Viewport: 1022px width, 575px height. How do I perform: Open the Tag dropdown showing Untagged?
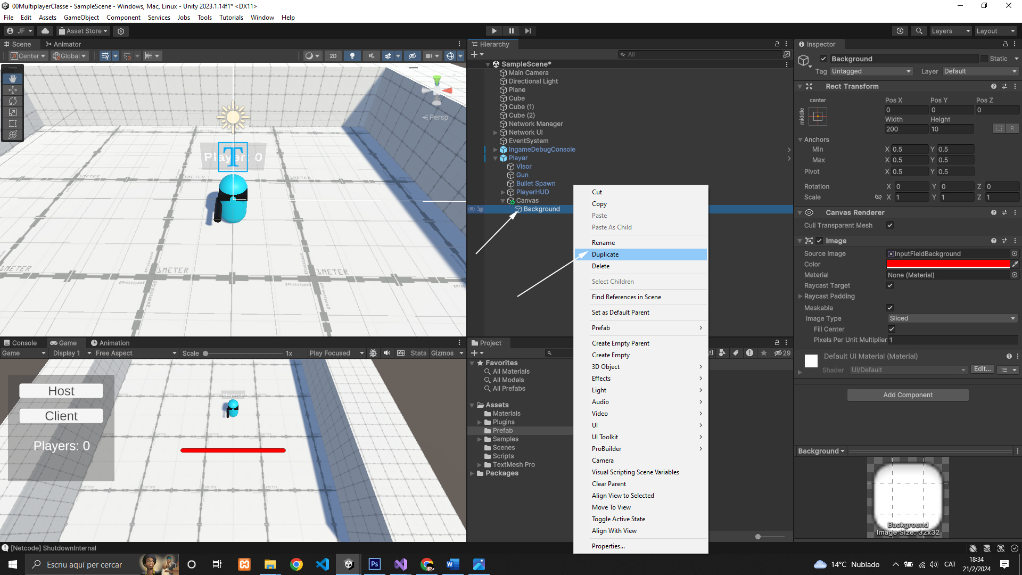[871, 71]
